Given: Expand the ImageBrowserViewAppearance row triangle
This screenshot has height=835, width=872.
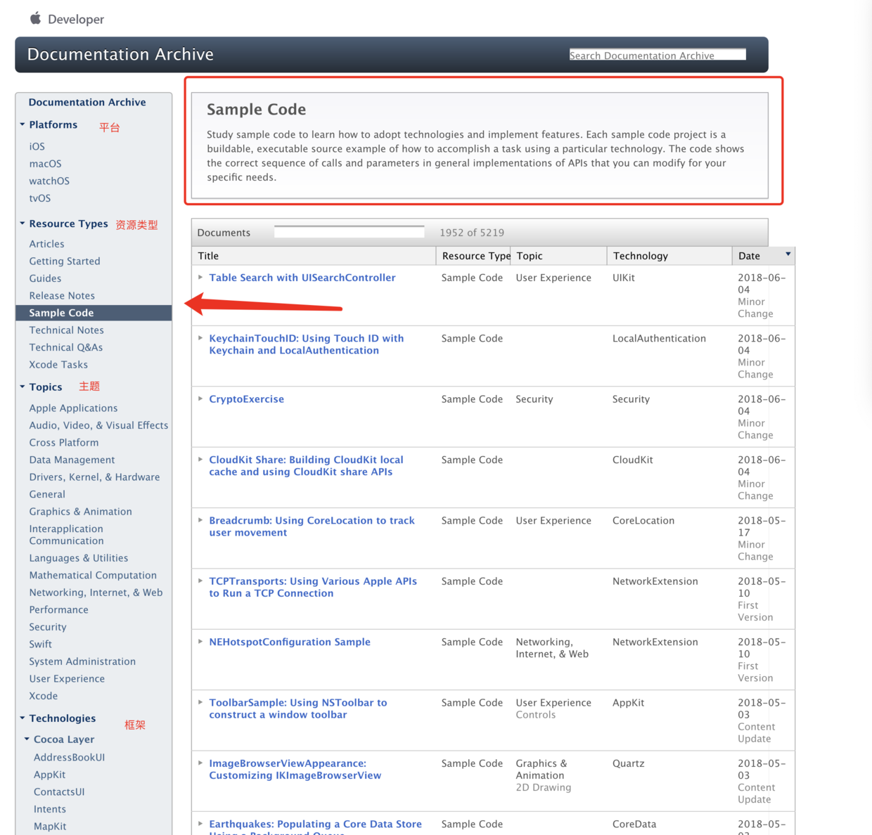Looking at the screenshot, I should (200, 763).
